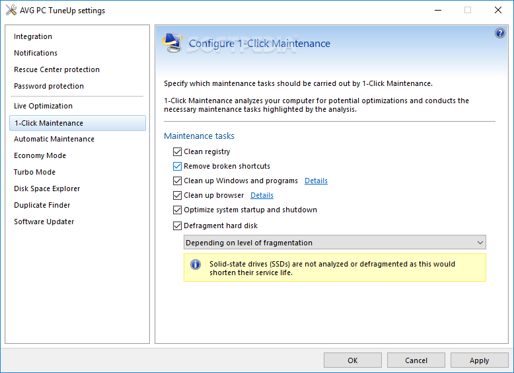Uncheck the Clean registry checkbox
The image size is (514, 373).
coord(177,152)
